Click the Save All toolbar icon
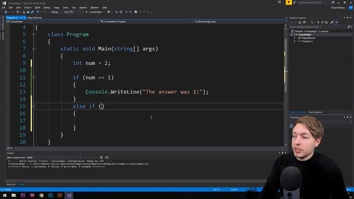The image size is (354, 199). (32, 12)
